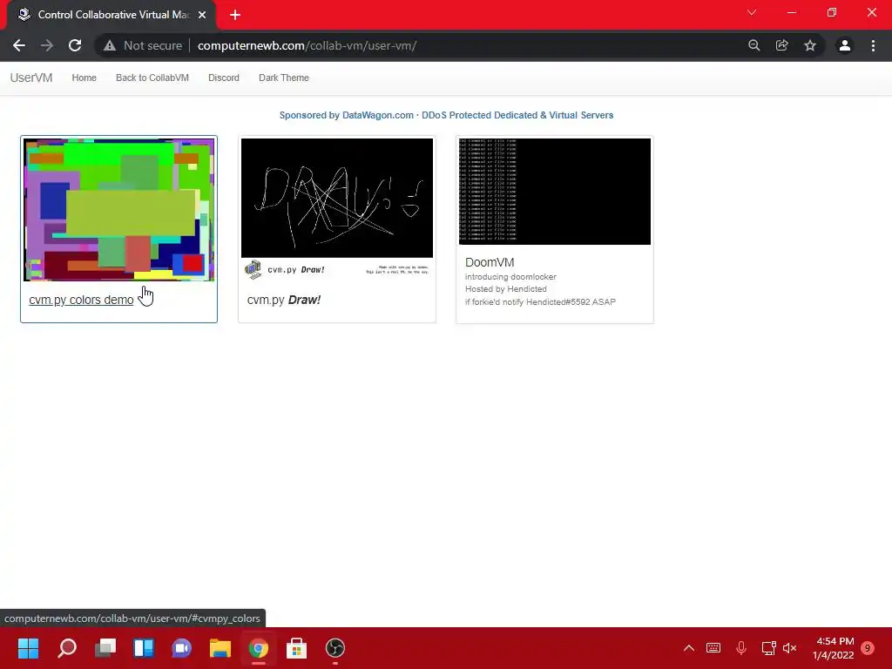892x669 pixels.
Task: Click the muted volume tray icon
Action: click(789, 648)
